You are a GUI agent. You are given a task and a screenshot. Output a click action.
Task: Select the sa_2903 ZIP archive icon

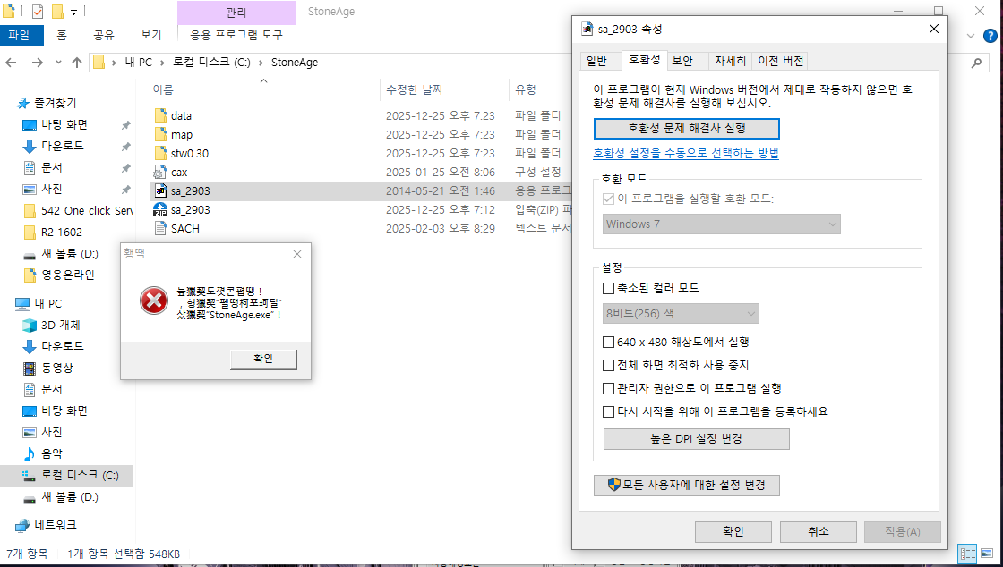pos(161,209)
